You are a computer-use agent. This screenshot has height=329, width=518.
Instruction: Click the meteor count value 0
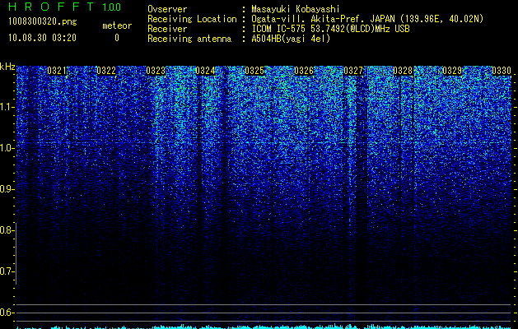click(117, 38)
